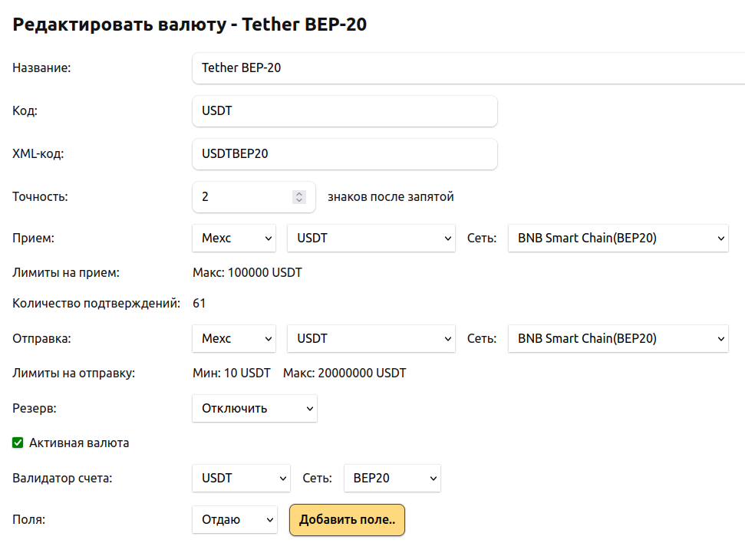
Task: Expand the USDT currency dropdown in Прием row
Action: tap(372, 239)
